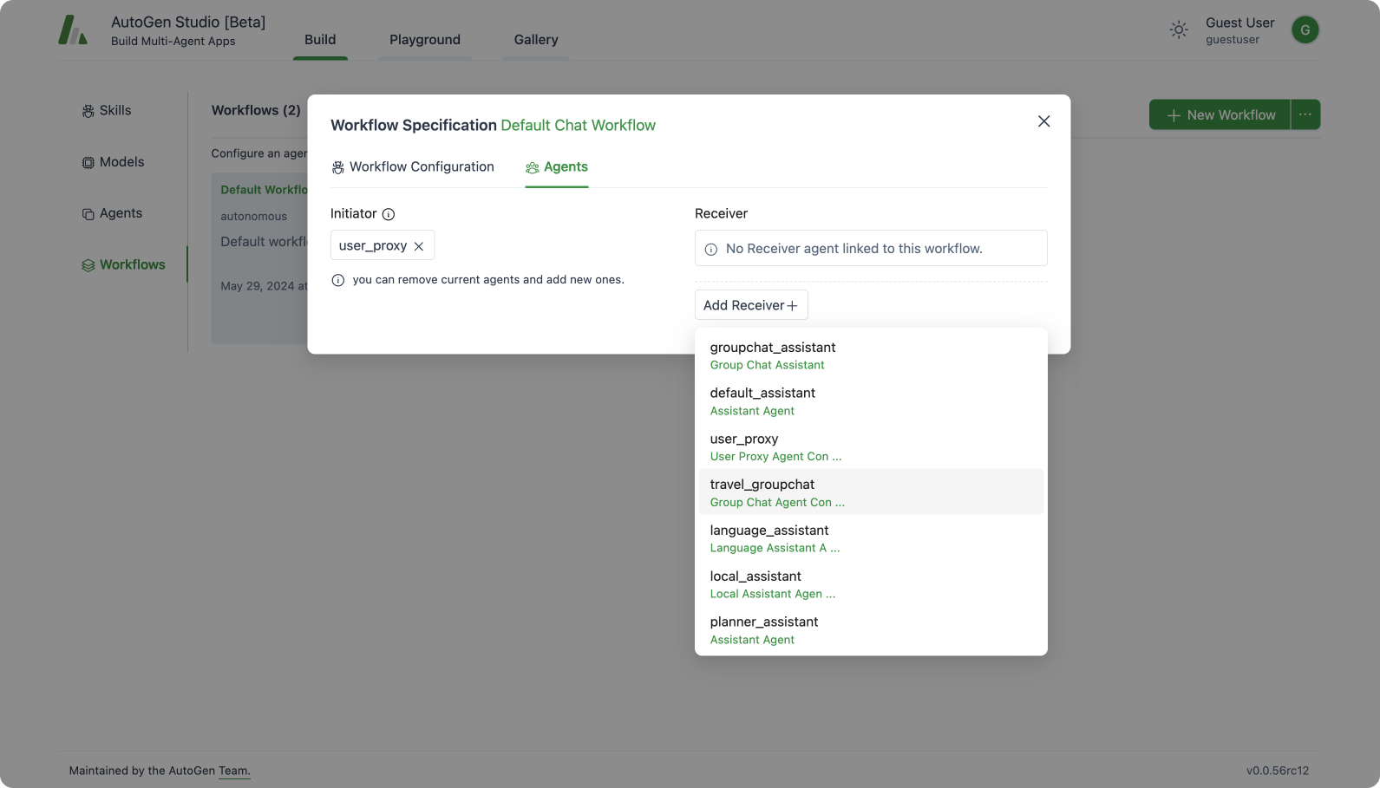Screen dimensions: 1380x788
Task: Select the Agents tab in dialog
Action: pyautogui.click(x=557, y=166)
